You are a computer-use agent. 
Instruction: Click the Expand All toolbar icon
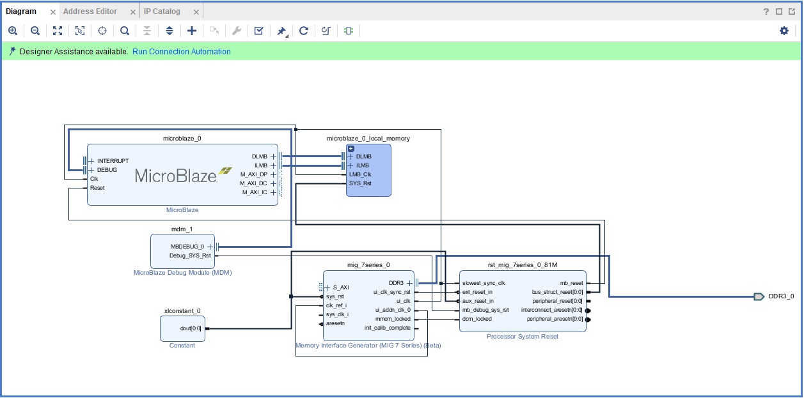(169, 31)
